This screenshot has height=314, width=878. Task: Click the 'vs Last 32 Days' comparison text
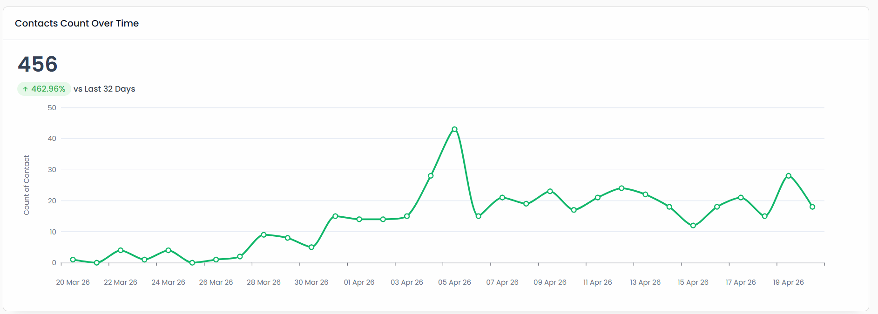[x=104, y=89]
